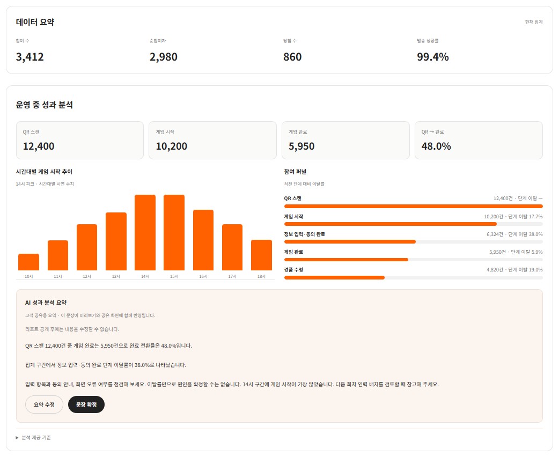This screenshot has height=456, width=559.
Task: Click the 게임 시작 funnel progress bar
Action: [413, 224]
